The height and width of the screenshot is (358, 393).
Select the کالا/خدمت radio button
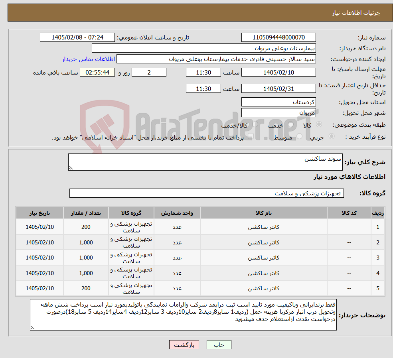click(x=255, y=124)
